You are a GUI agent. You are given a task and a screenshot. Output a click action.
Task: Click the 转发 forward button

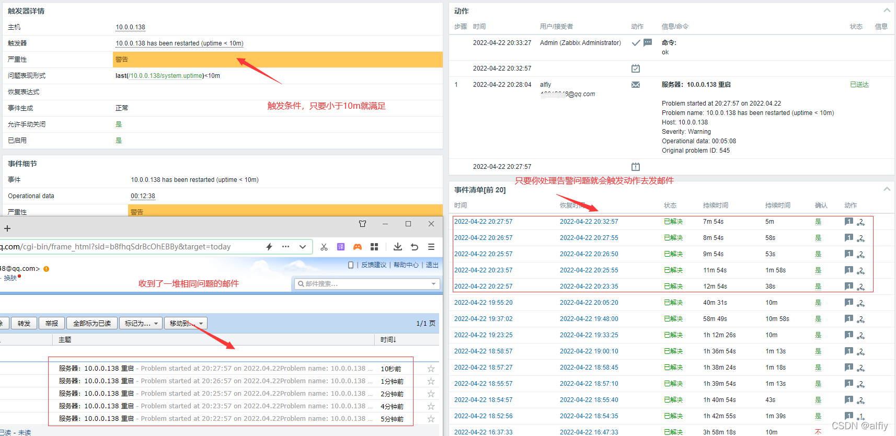[24, 324]
